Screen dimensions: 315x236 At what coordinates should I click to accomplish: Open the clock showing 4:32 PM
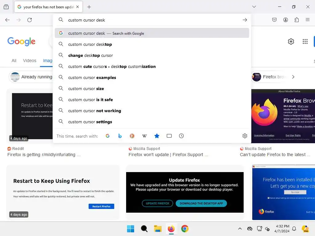point(282,229)
